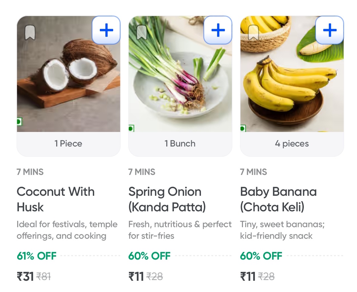Bookmark the Coconut With Husk item
Viewport: 357px width, 292px height.
30,32
